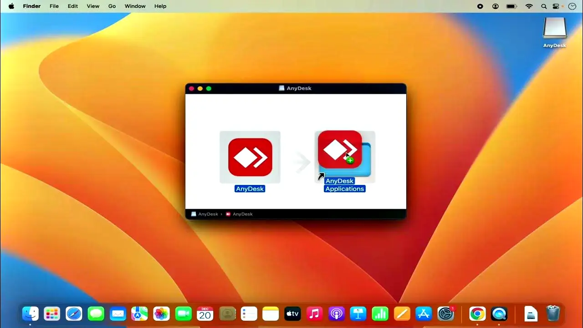
Task: Launch FaceTime from the Dock
Action: [183, 313]
